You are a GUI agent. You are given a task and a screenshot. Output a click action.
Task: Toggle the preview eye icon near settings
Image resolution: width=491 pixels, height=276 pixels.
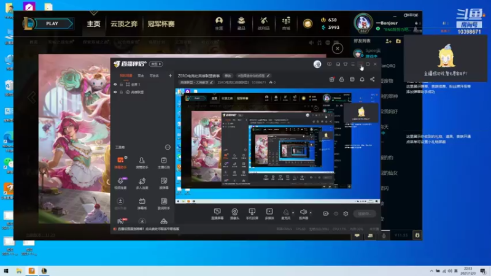(x=336, y=213)
